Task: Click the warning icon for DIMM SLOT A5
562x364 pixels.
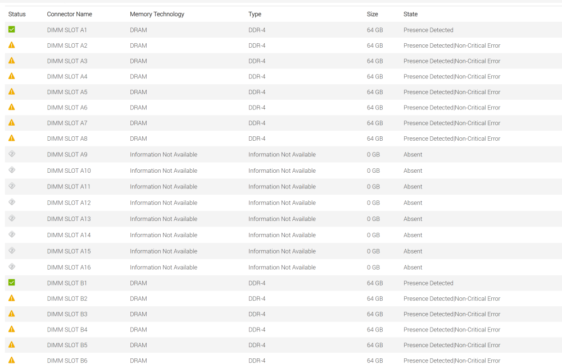Action: [x=11, y=91]
